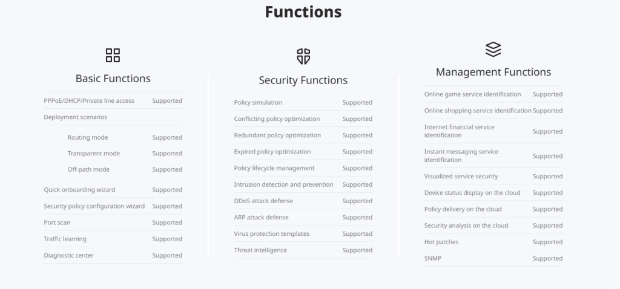Click the Policy simulation entry
620x289 pixels.
pyautogui.click(x=258, y=102)
